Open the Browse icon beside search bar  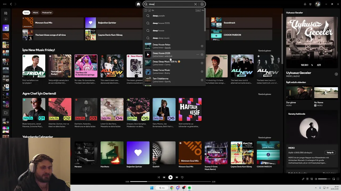202,4
